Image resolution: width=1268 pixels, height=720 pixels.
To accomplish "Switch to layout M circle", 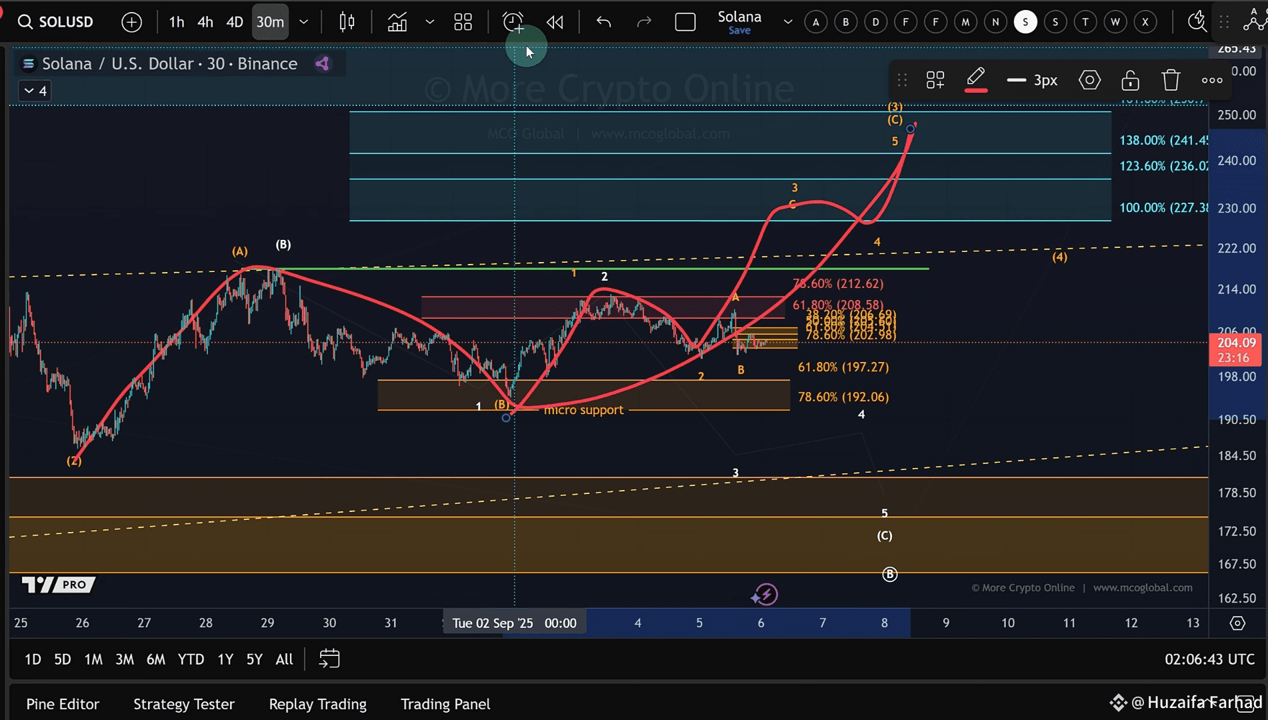I will (x=965, y=22).
